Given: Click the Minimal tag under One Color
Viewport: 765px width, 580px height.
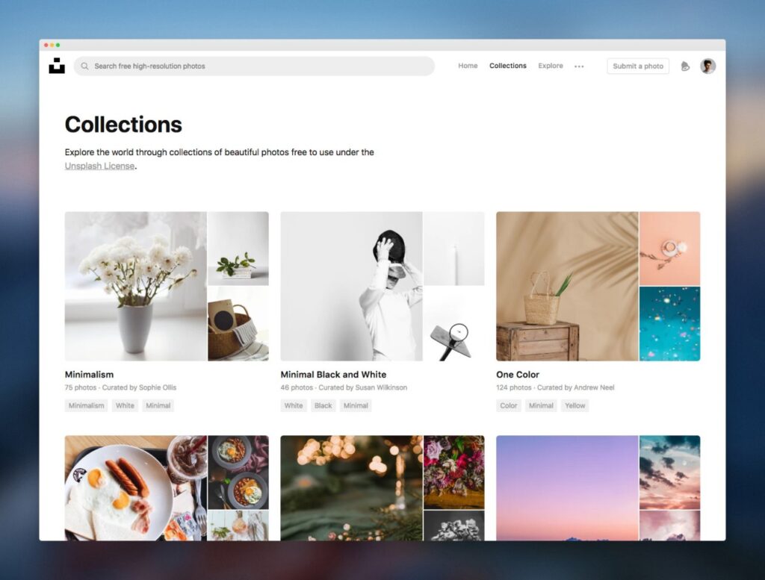Looking at the screenshot, I should tap(541, 405).
